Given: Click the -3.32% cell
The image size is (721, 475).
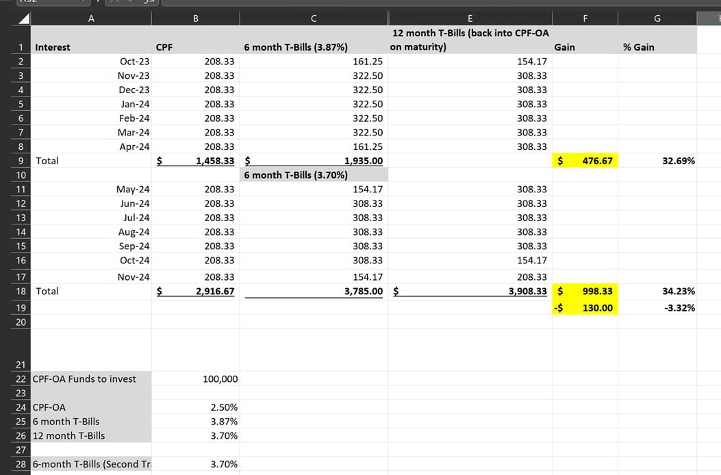Looking at the screenshot, I should point(657,308).
